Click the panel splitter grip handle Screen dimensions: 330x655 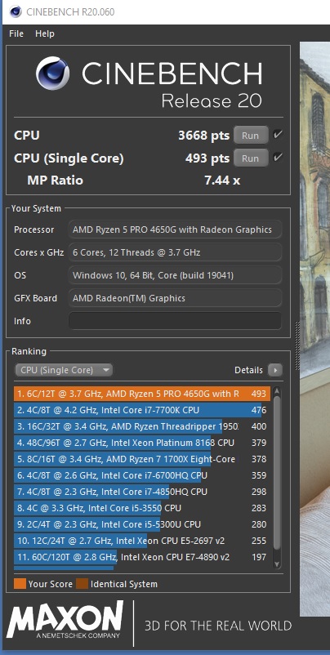(x=297, y=346)
